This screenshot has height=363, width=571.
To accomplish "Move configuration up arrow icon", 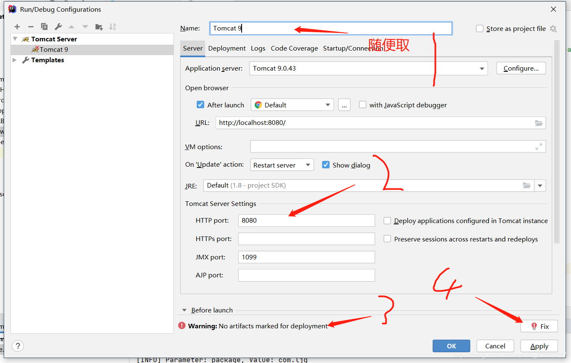I will [71, 27].
